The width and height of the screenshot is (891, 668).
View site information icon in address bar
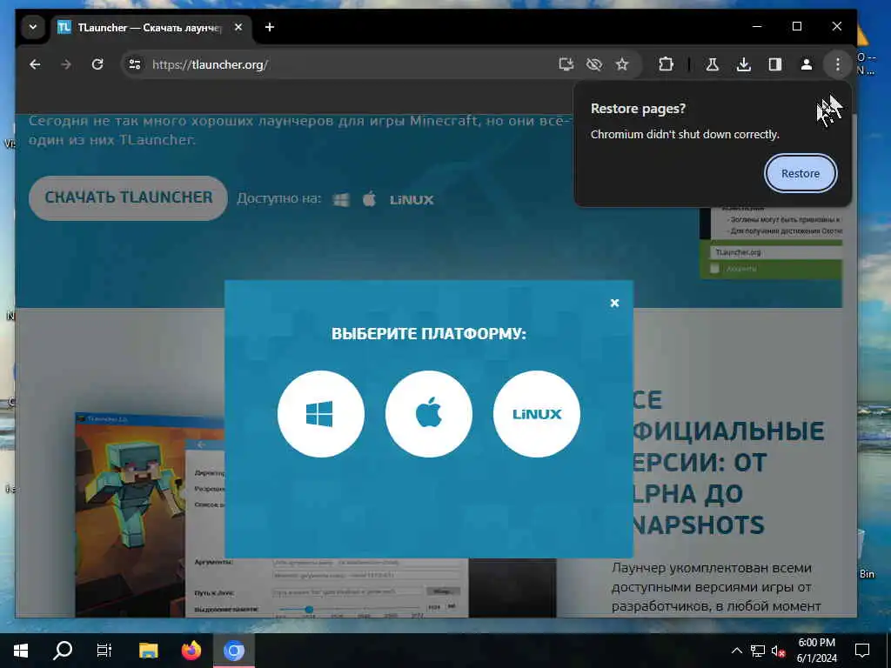click(x=135, y=64)
